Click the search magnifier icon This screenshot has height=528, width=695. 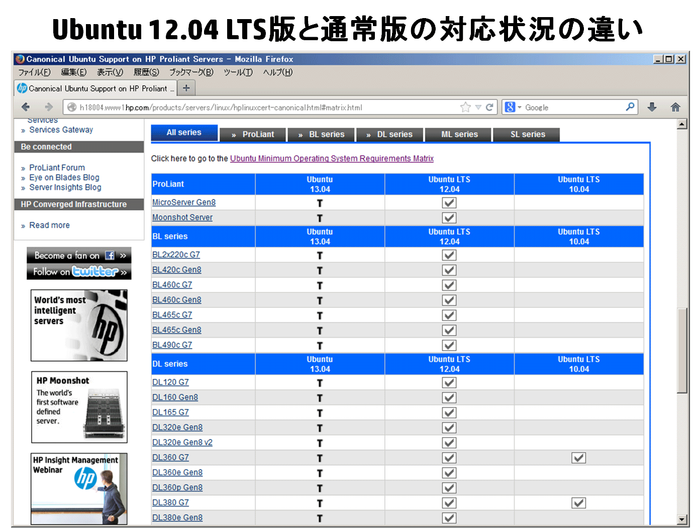click(630, 107)
